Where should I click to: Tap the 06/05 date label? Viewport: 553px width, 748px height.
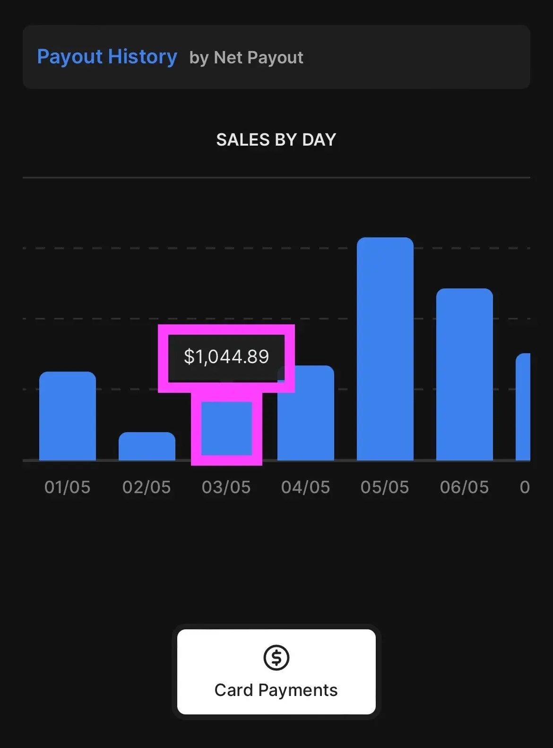[465, 487]
